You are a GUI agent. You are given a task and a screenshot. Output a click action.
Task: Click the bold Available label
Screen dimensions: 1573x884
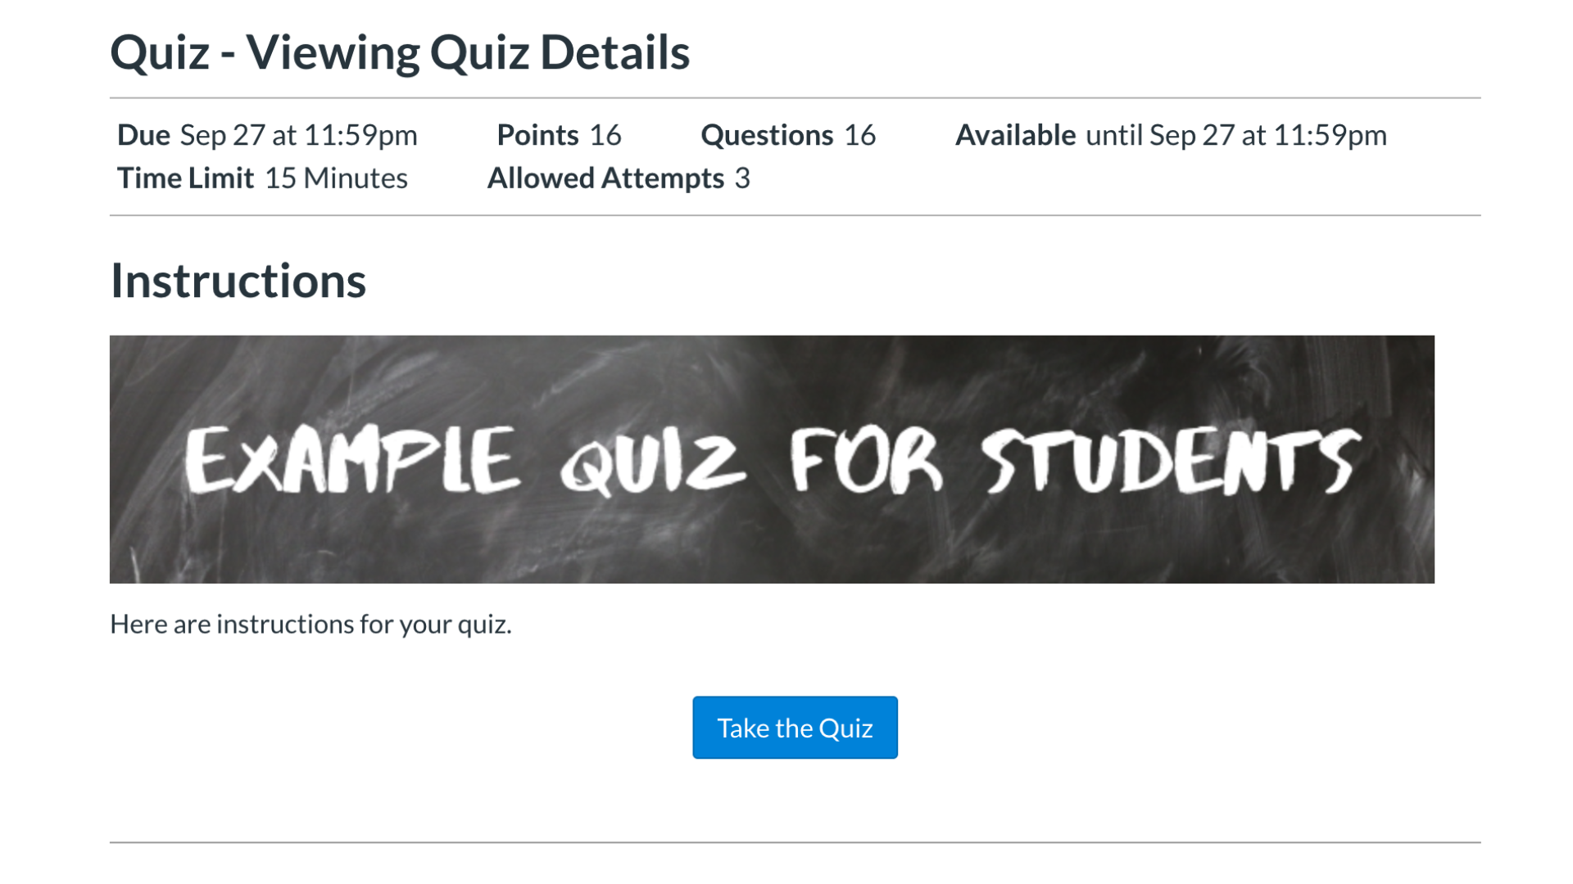click(x=1015, y=135)
